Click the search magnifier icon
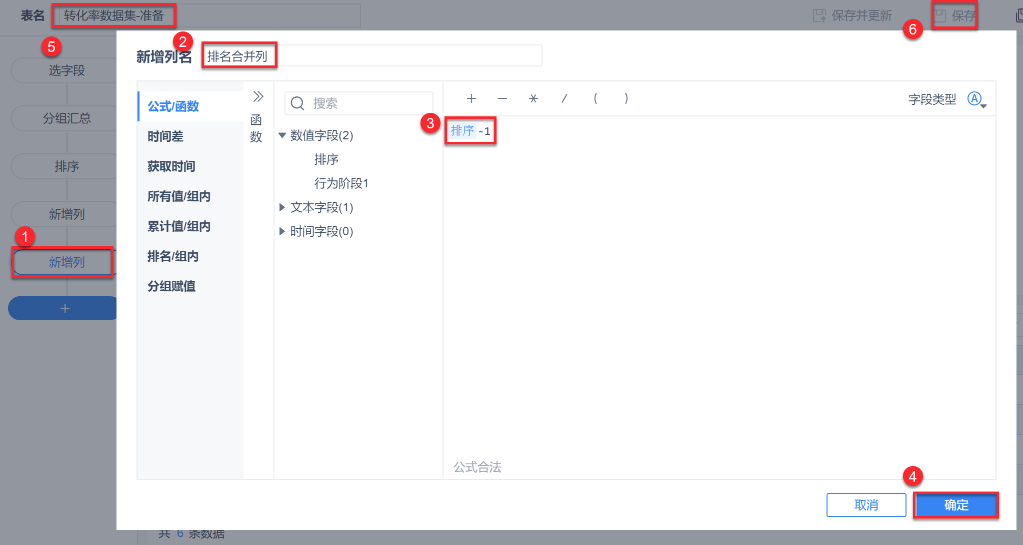 [x=297, y=103]
